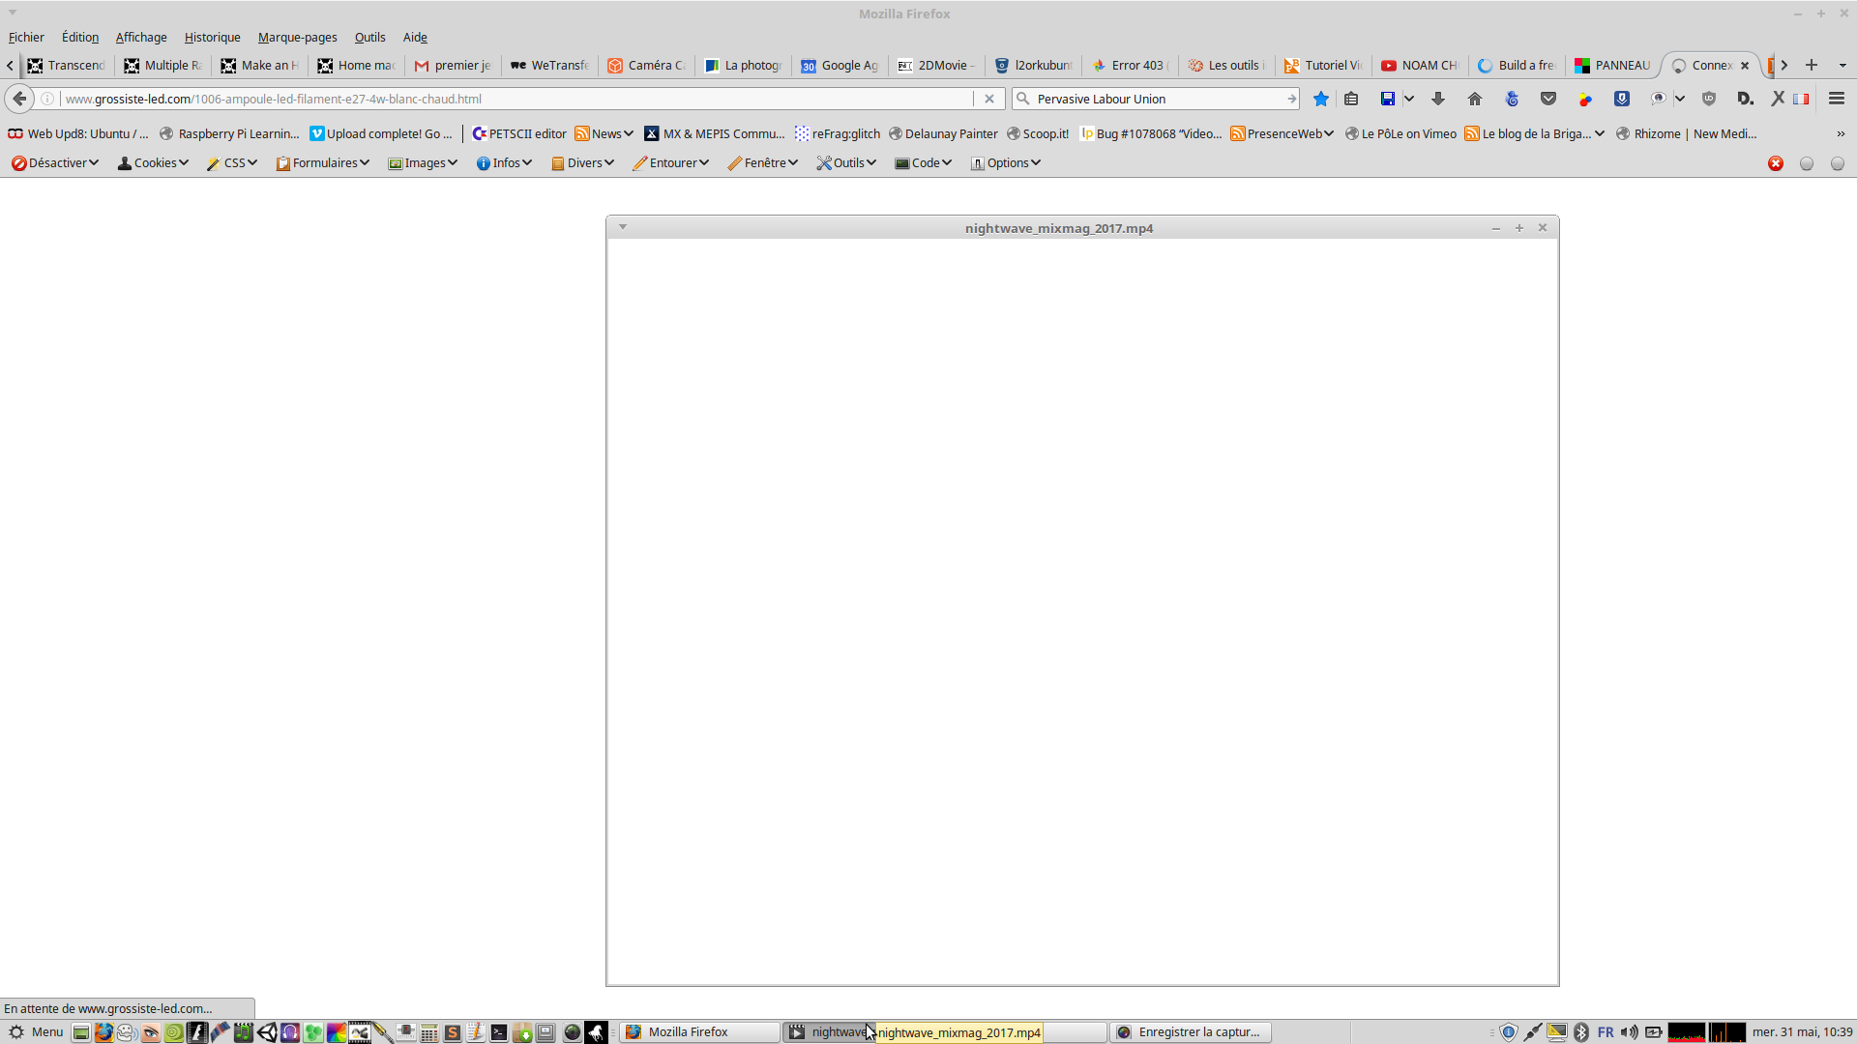Click the blue floppy disk save icon
This screenshot has width=1857, height=1044.
[1387, 99]
